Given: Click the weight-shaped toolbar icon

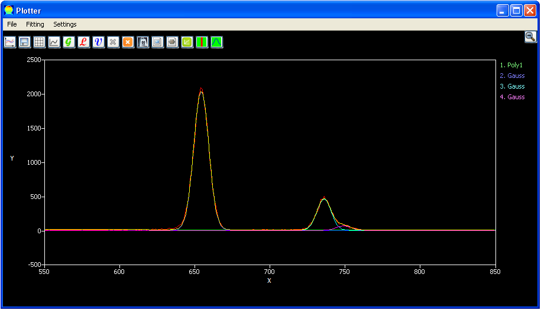Looking at the screenshot, I should coord(143,42).
